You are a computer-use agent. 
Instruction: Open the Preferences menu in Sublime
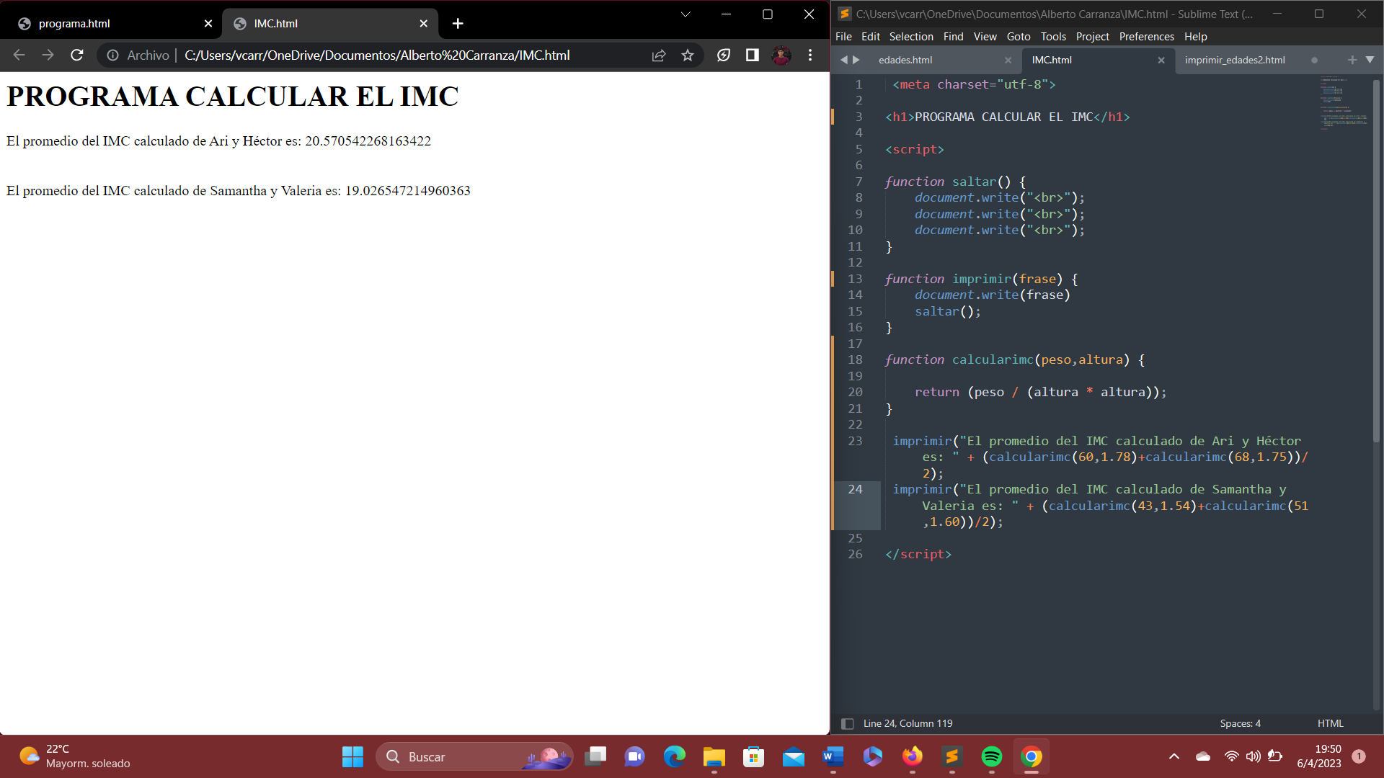pos(1146,37)
